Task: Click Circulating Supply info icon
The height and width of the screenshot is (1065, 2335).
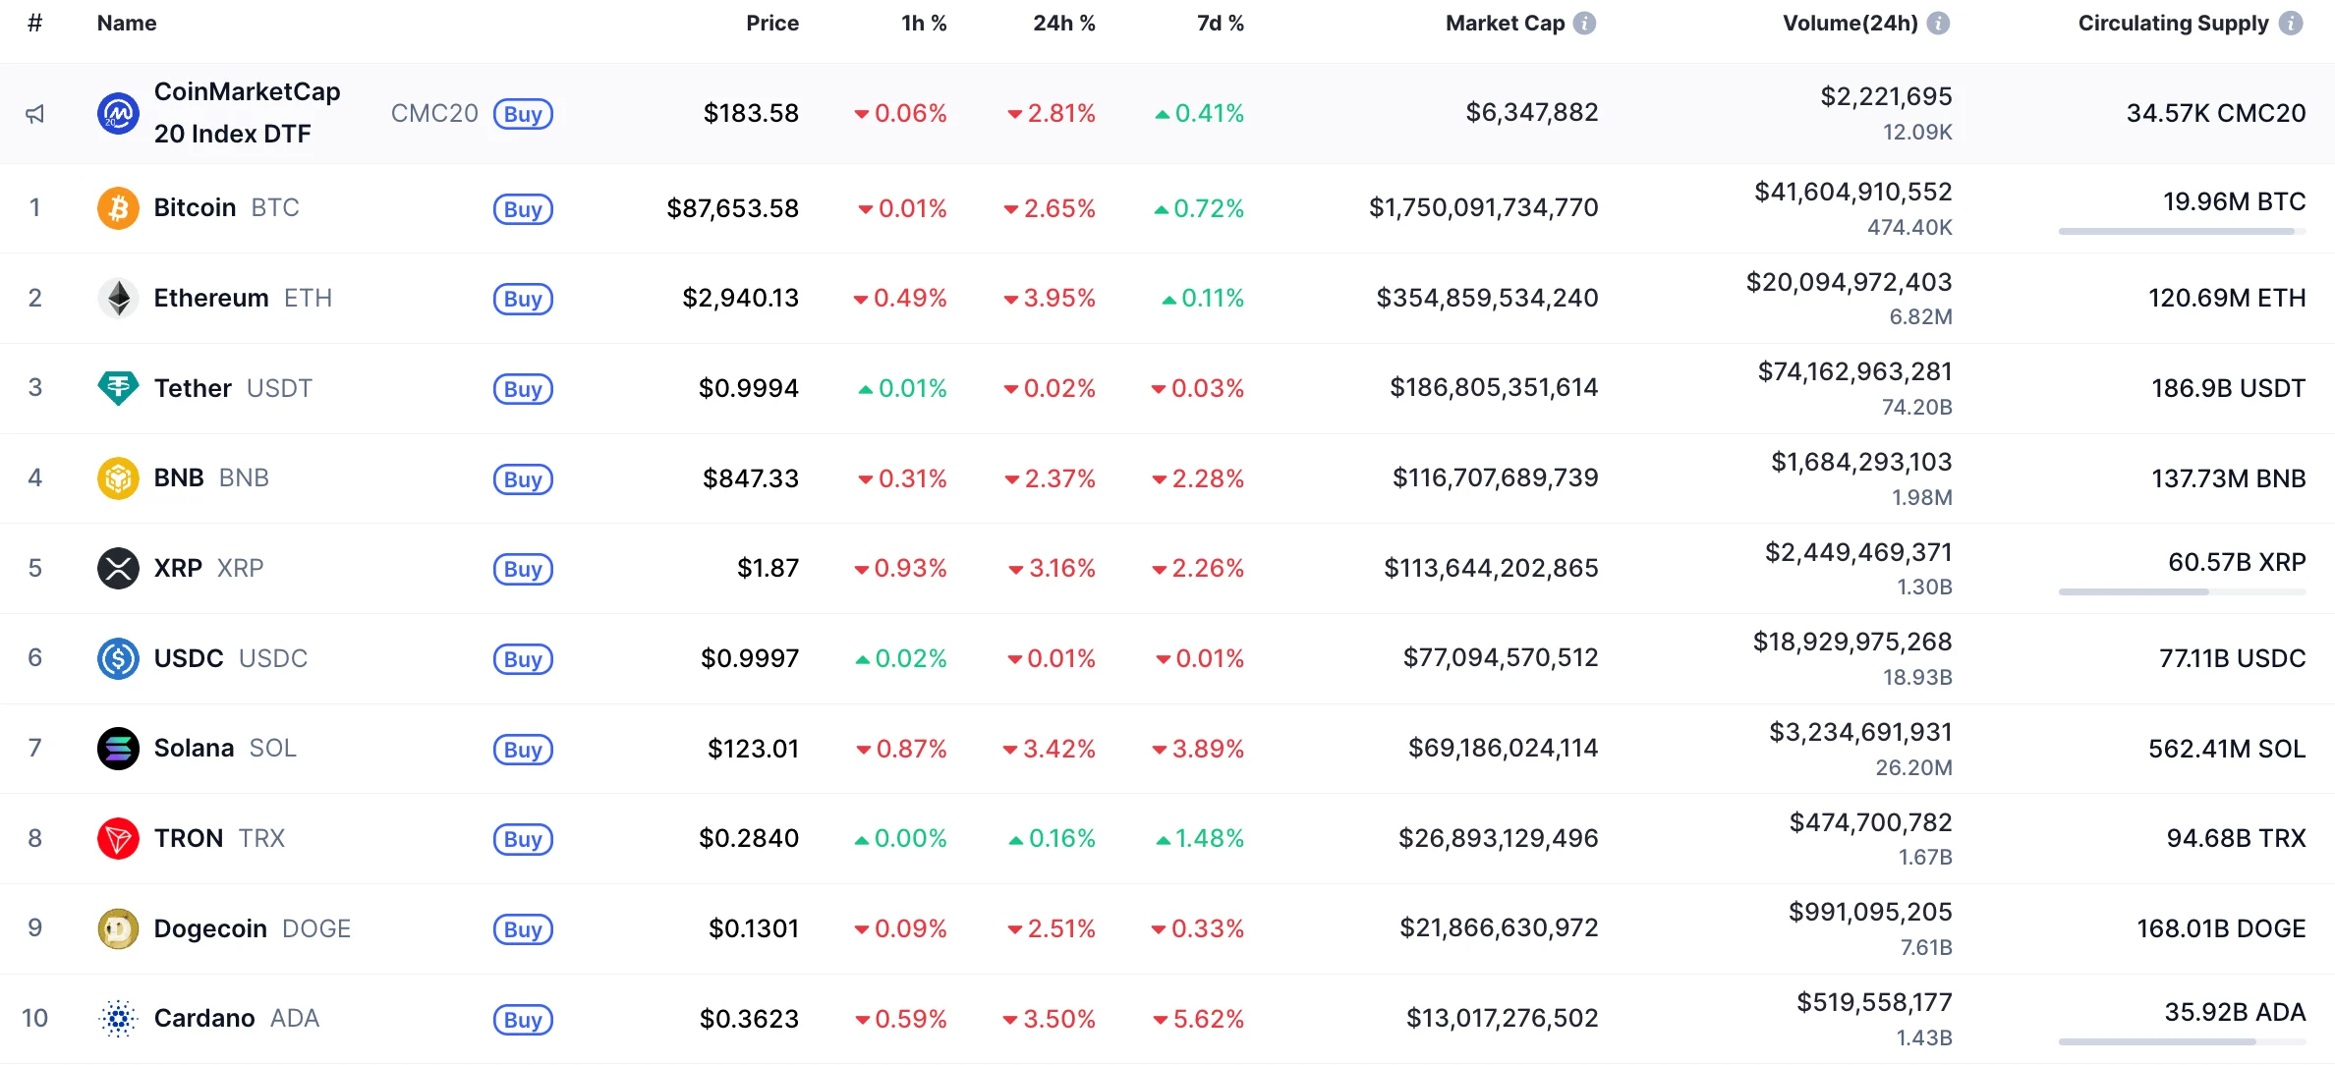Action: (x=2291, y=24)
